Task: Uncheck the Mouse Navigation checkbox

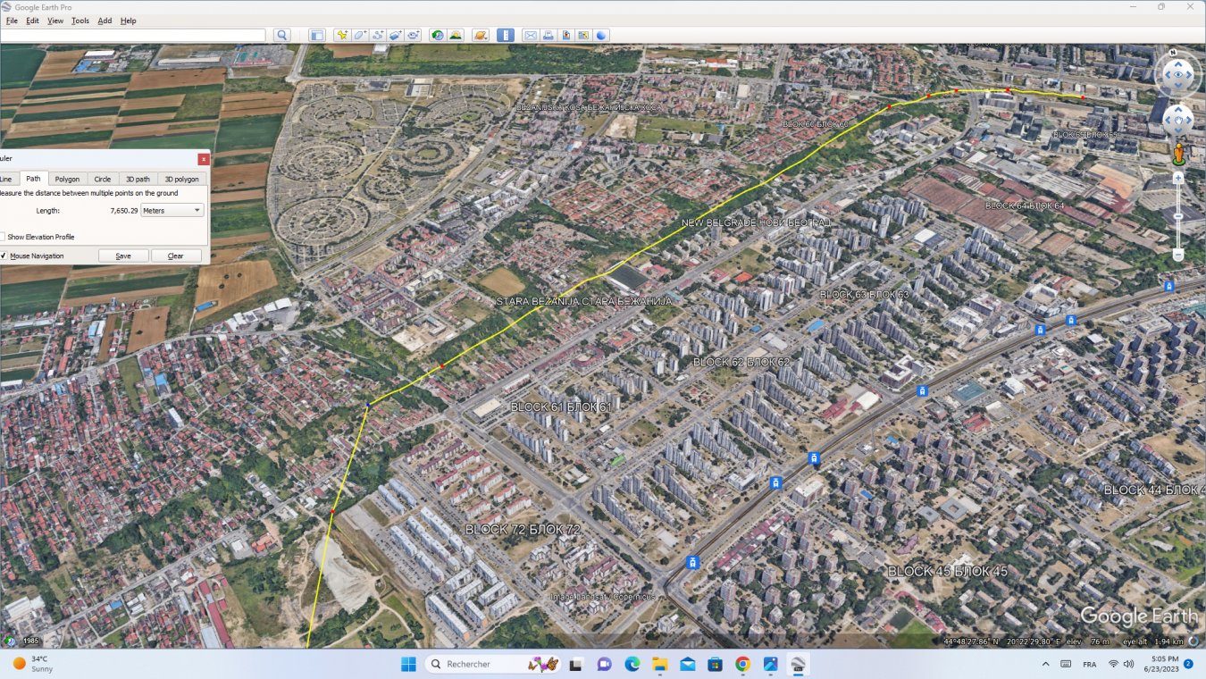Action: 3,256
